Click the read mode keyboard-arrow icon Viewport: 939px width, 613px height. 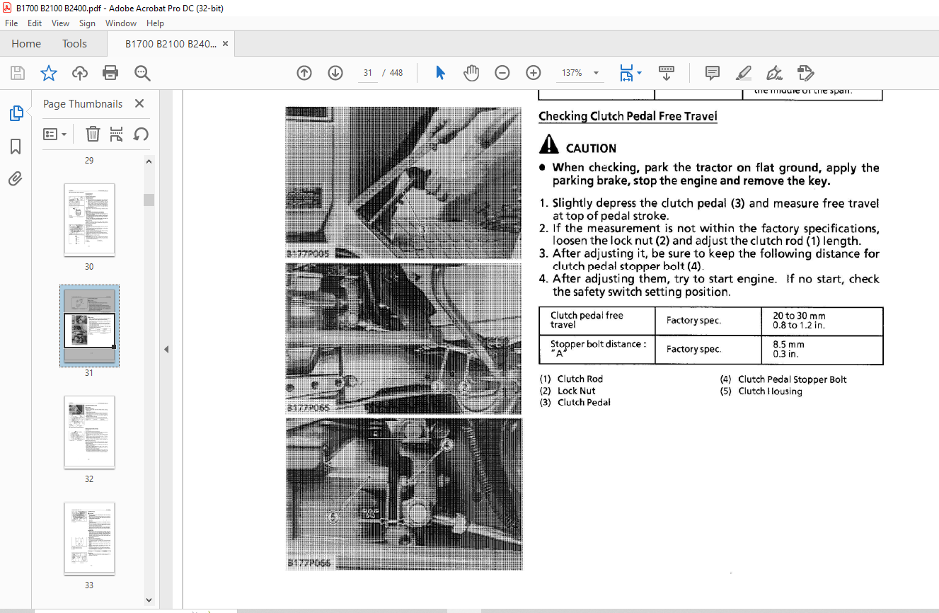(666, 73)
